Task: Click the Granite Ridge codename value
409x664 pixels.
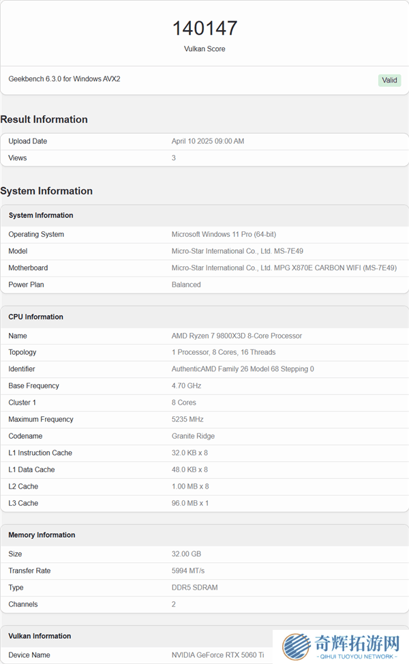Action: click(193, 436)
